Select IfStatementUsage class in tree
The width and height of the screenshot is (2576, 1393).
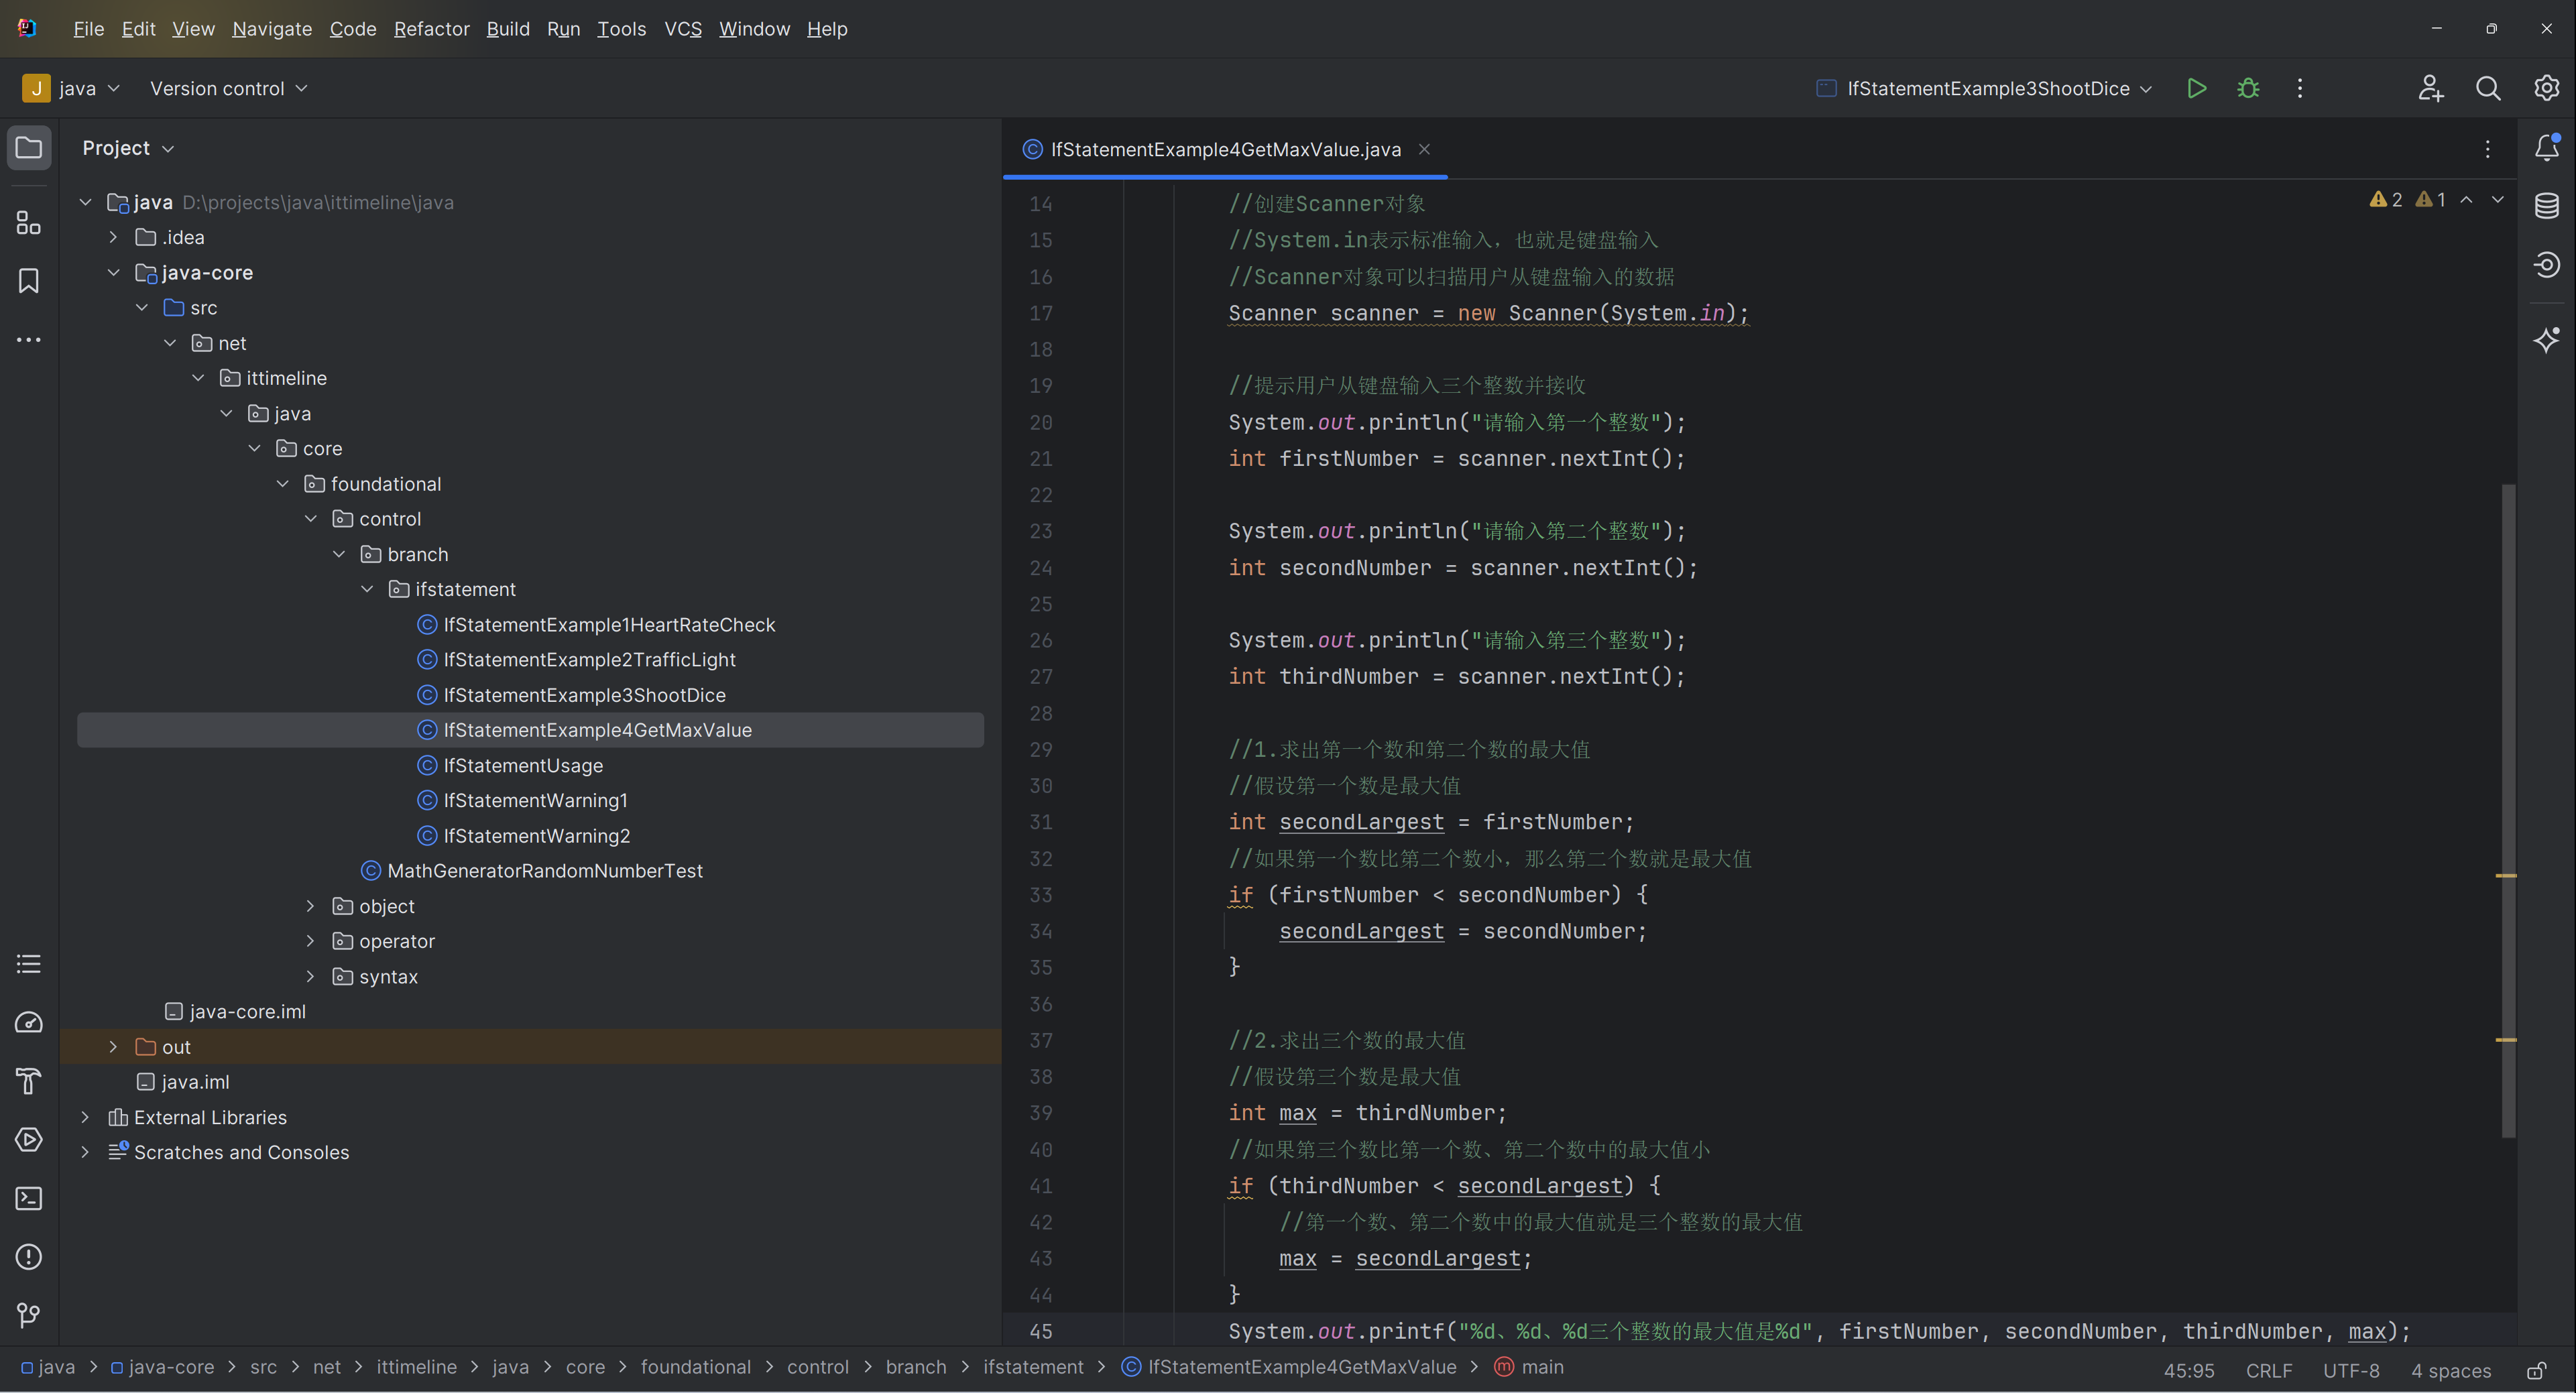[x=523, y=765]
